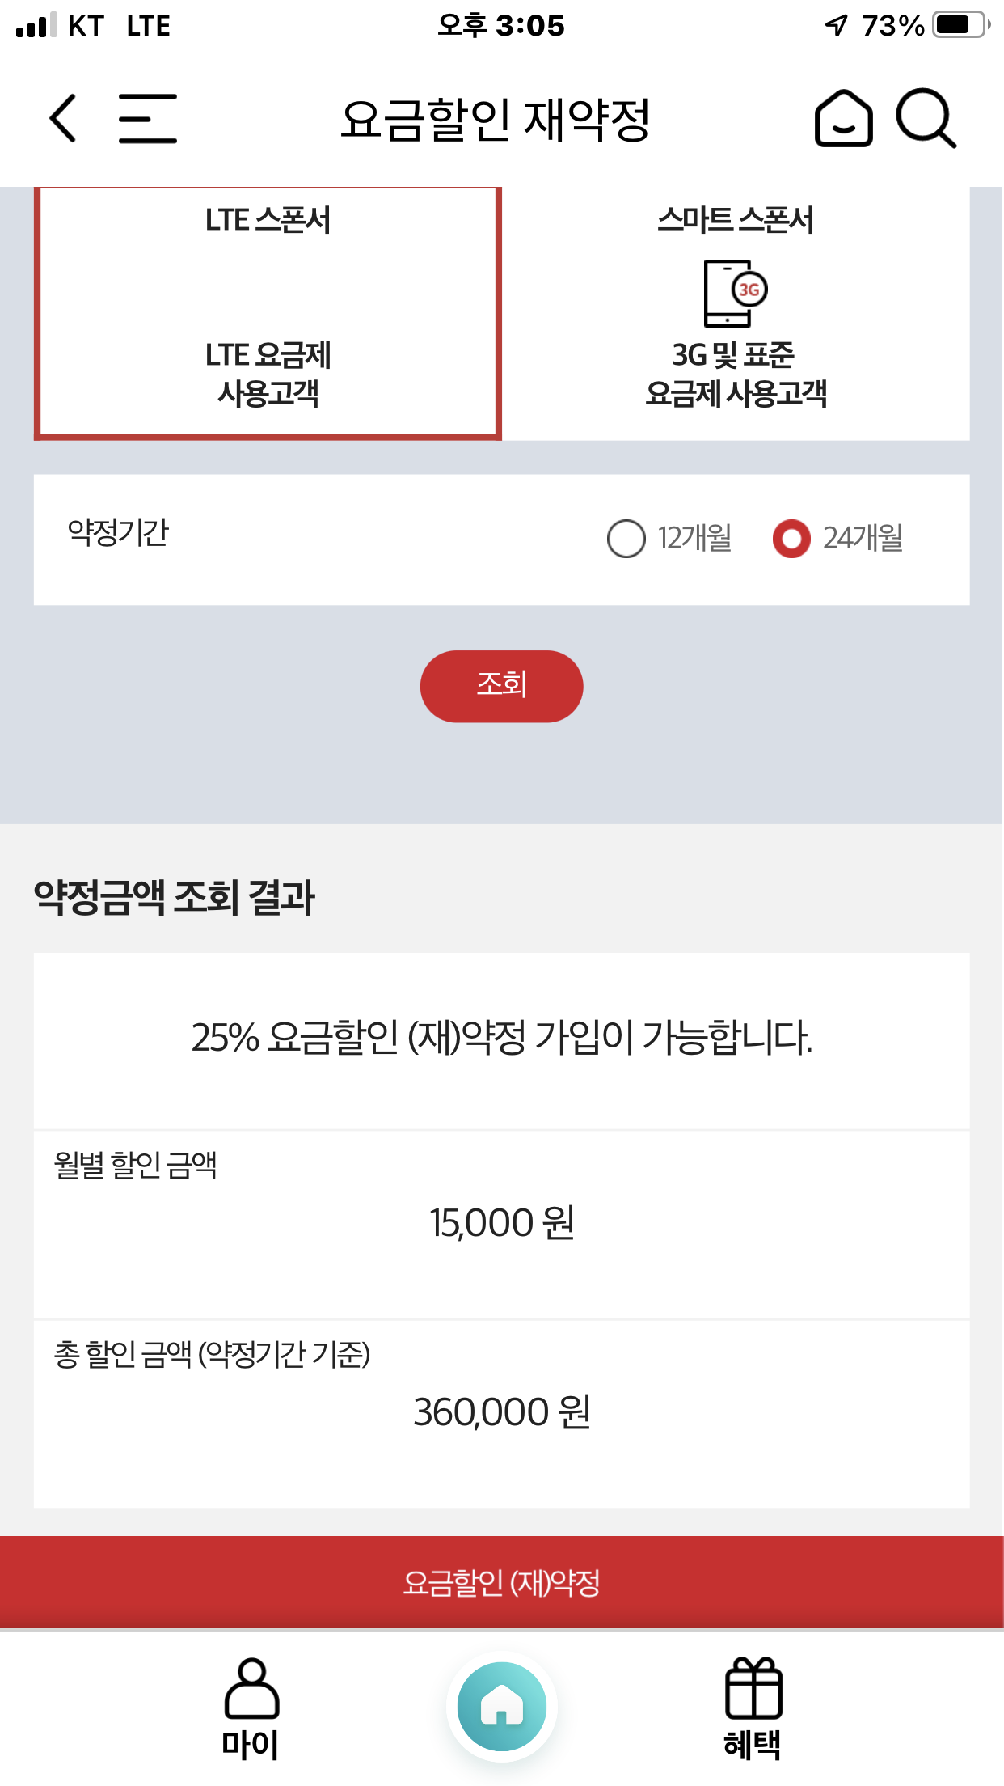Tap the 요금할인 재약정 page title
1004x1786 pixels.
495,120
